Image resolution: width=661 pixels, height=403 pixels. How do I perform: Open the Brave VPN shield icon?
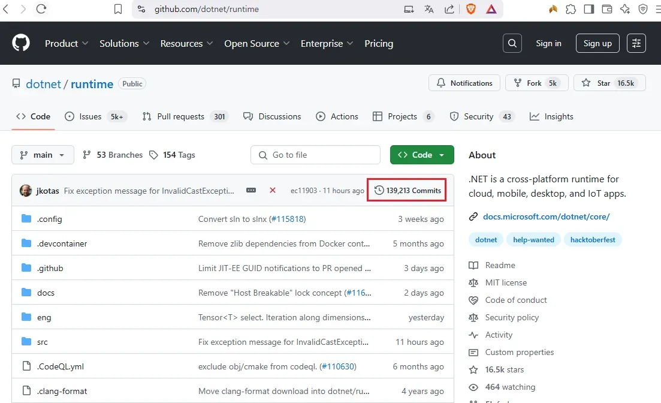click(643, 9)
